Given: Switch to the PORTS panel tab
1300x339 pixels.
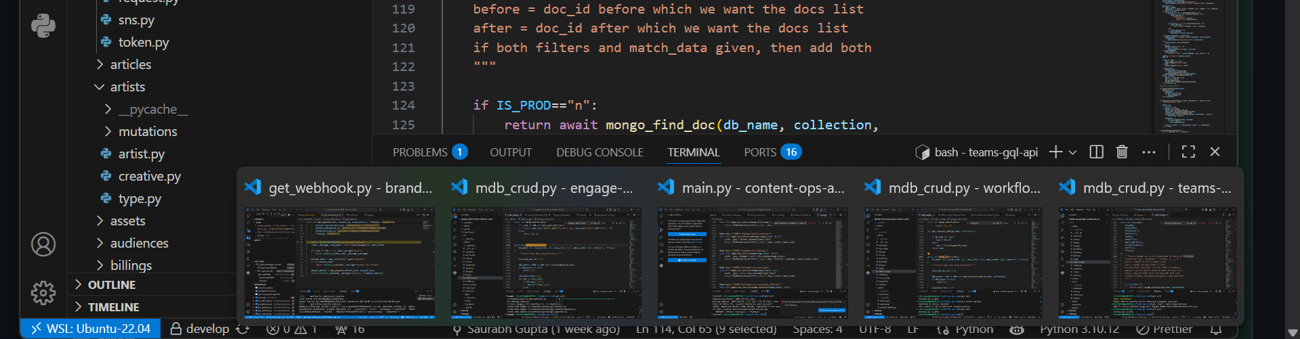Looking at the screenshot, I should pyautogui.click(x=772, y=152).
